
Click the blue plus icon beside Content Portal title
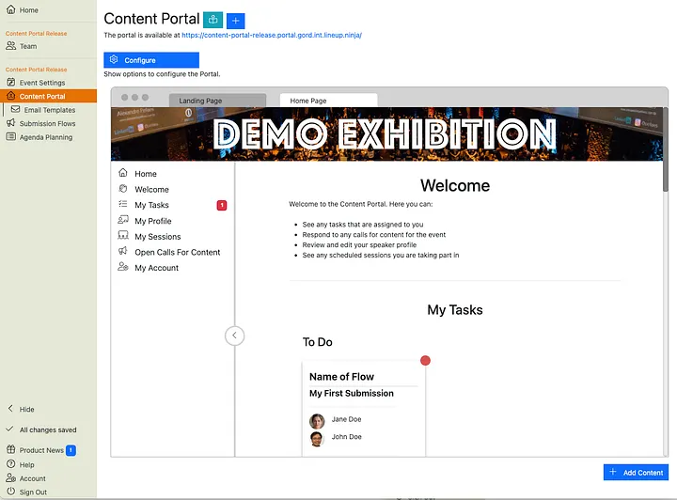(x=236, y=21)
